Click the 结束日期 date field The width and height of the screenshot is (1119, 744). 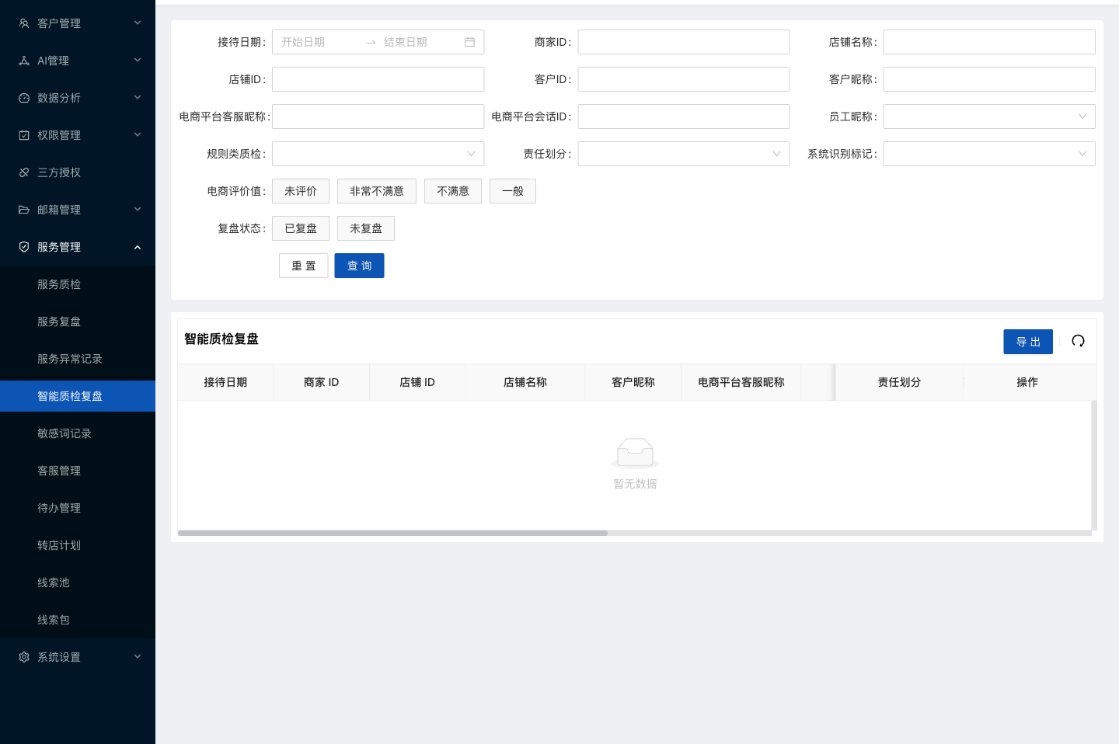click(x=420, y=42)
